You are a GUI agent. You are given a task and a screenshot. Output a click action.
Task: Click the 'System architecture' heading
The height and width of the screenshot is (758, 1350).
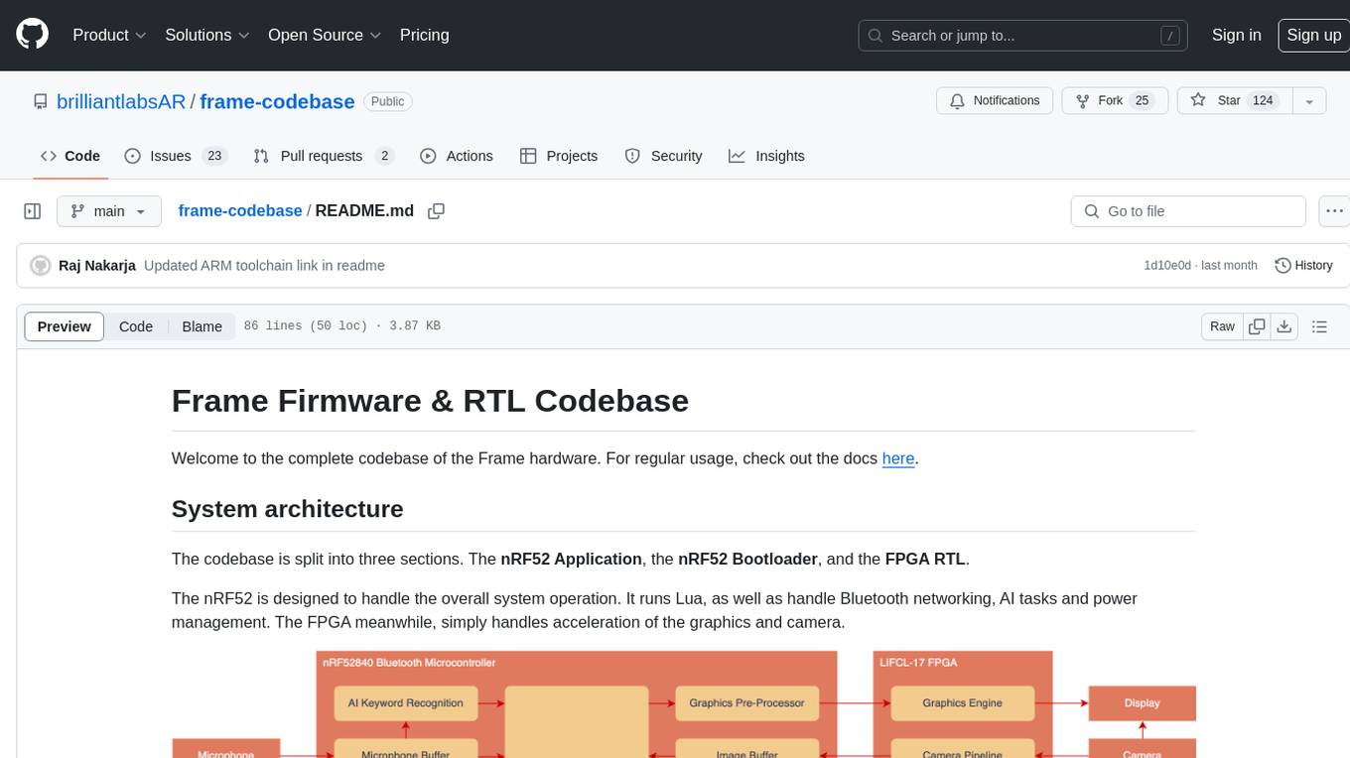click(288, 509)
